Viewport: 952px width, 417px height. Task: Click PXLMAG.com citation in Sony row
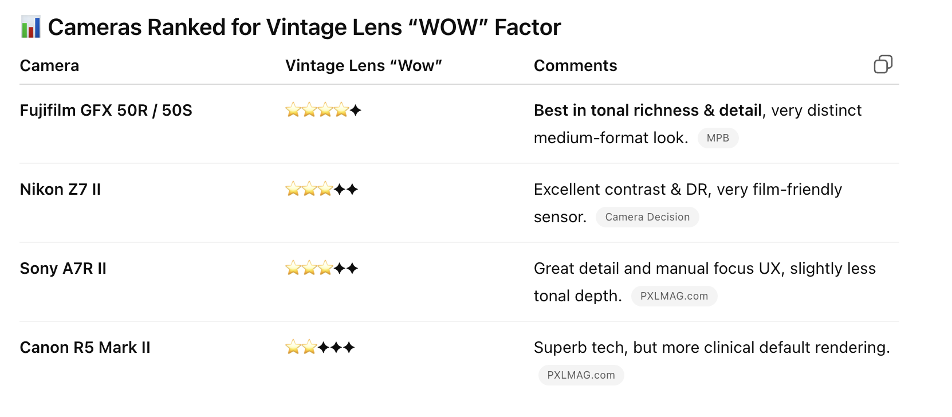[x=674, y=296]
